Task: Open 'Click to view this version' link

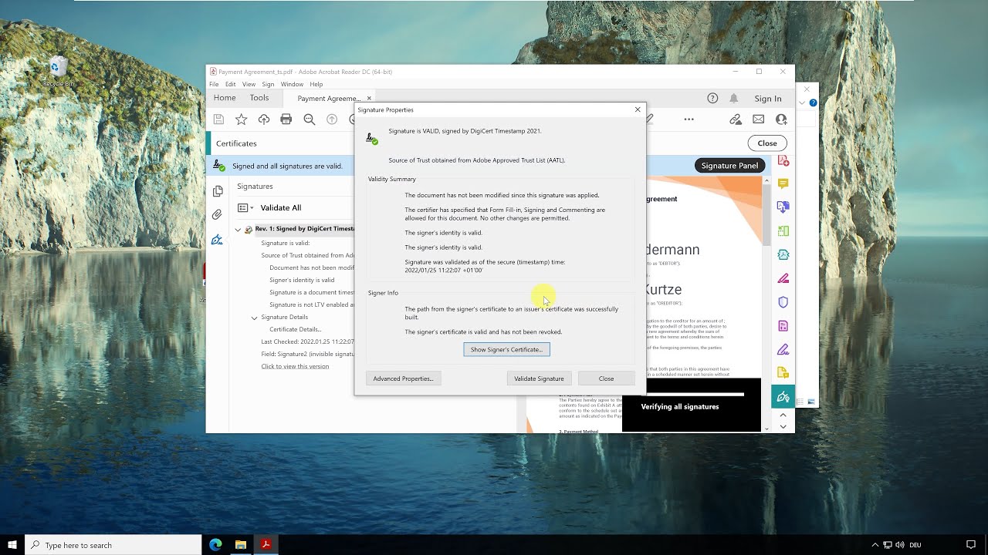Action: 295,366
